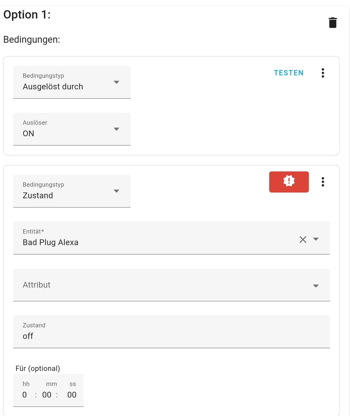Open the Attribut dropdown

pos(171,285)
